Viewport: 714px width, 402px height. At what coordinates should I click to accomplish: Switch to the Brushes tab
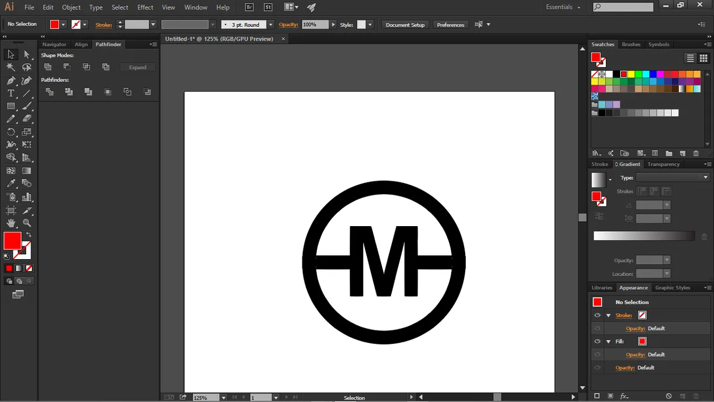(631, 44)
